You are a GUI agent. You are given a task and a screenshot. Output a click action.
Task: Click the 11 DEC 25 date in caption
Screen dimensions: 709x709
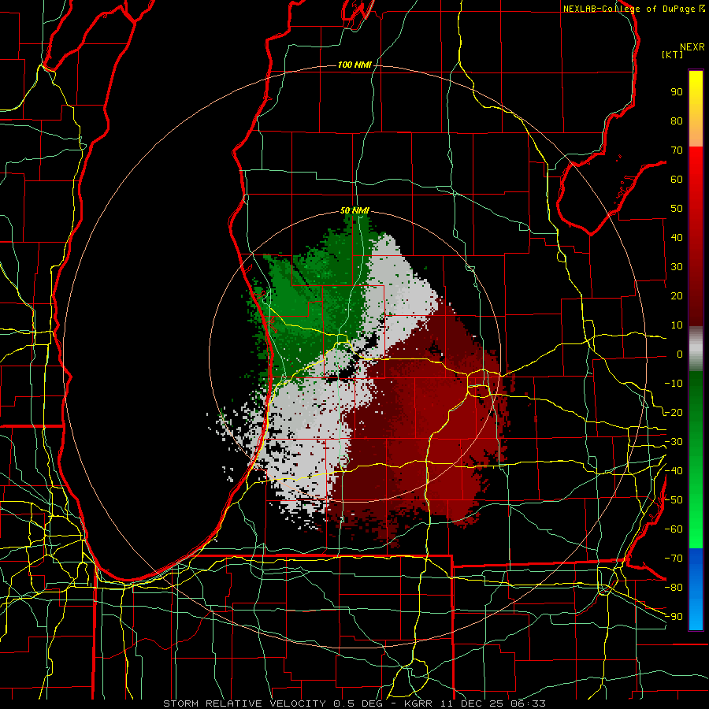point(471,703)
